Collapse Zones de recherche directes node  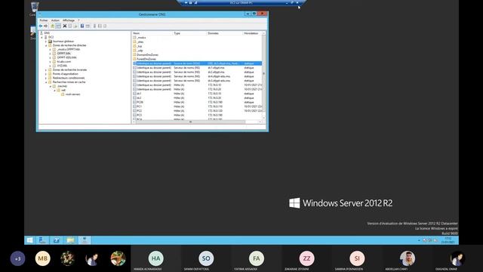46,45
